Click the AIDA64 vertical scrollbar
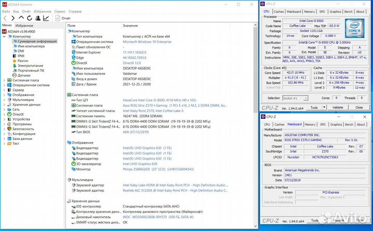 tap(255, 125)
